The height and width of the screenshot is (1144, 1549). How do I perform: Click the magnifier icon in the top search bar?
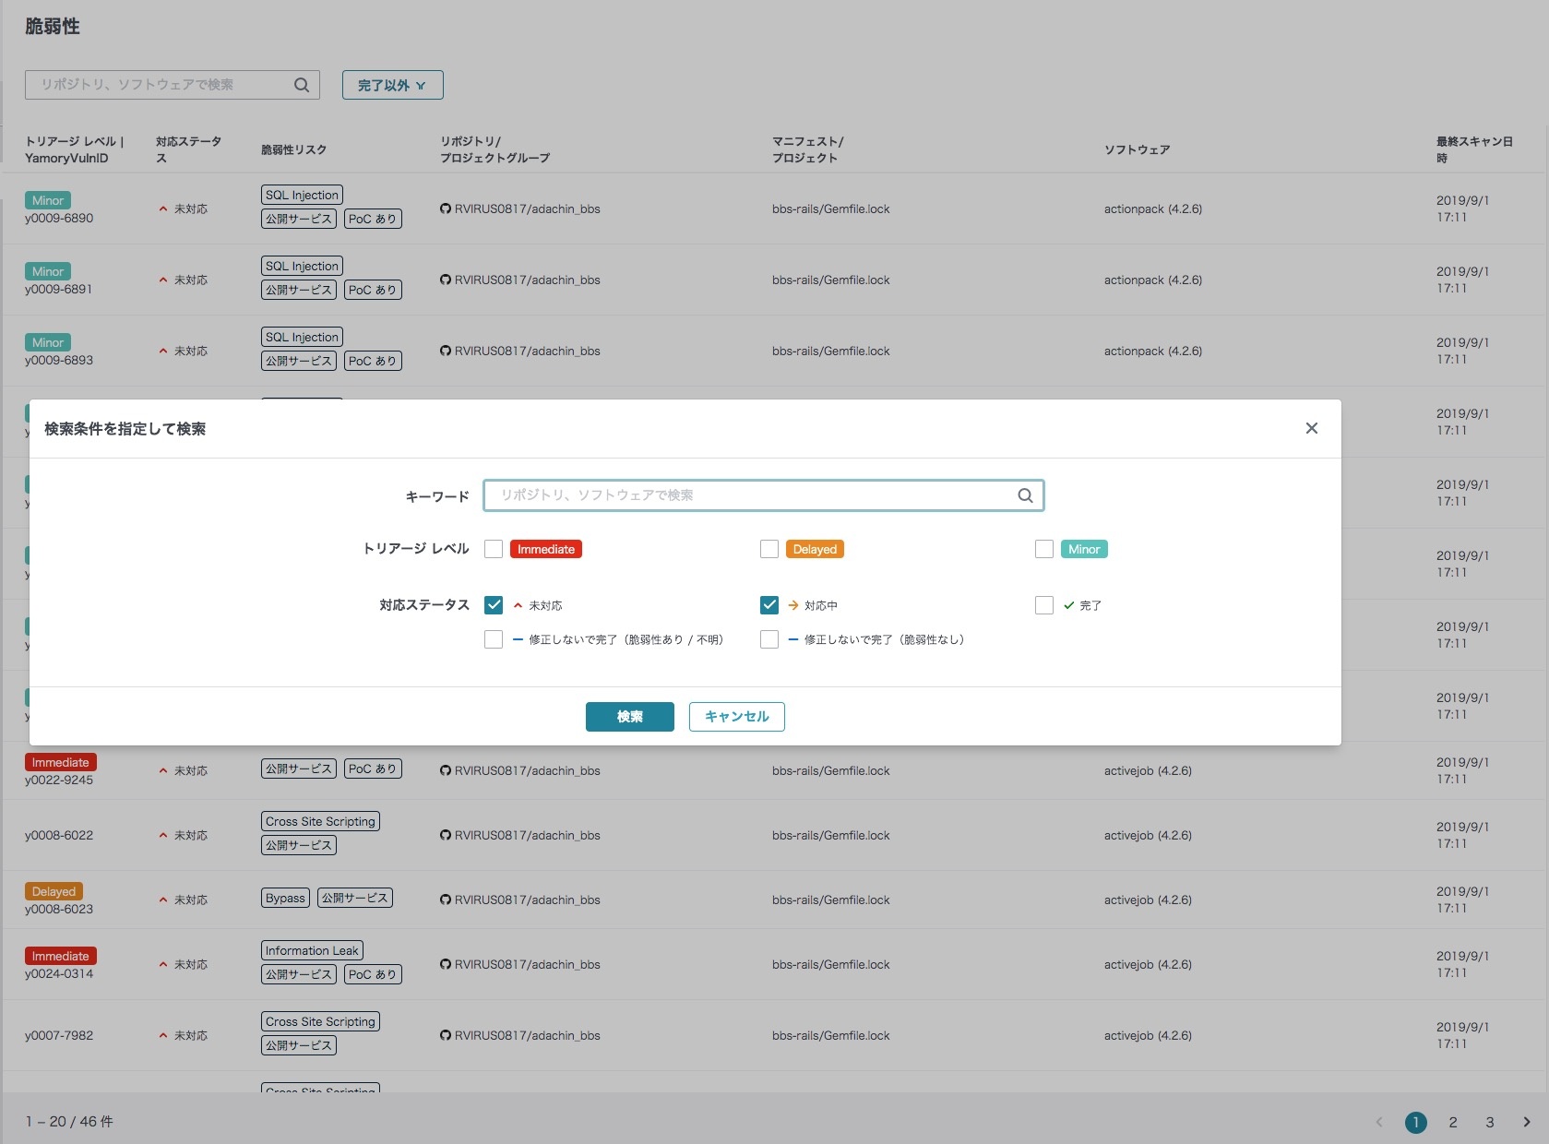(302, 85)
